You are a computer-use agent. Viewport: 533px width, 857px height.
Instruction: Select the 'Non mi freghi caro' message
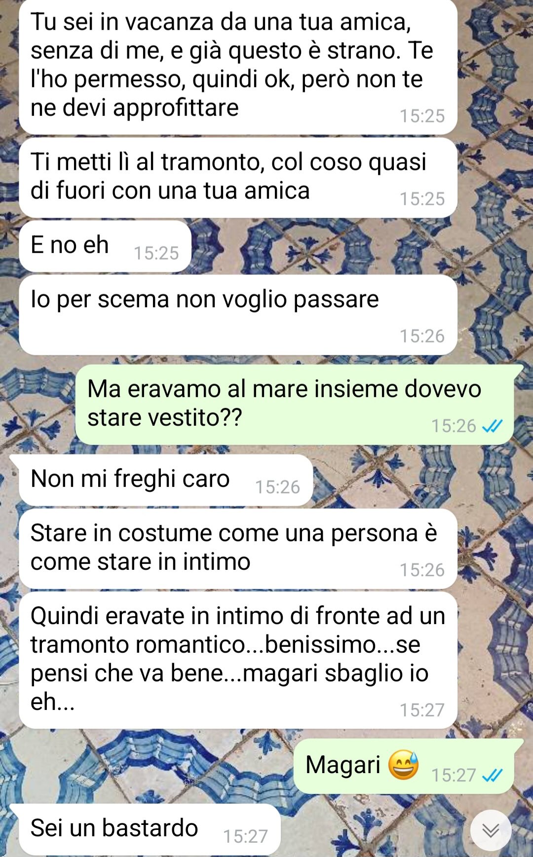(166, 480)
